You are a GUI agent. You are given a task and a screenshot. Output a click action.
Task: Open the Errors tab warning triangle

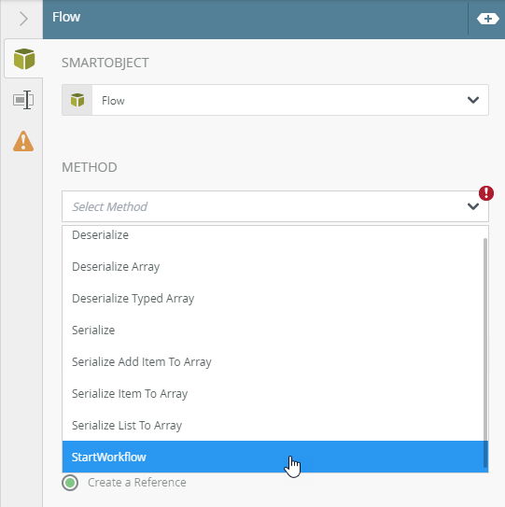23,141
